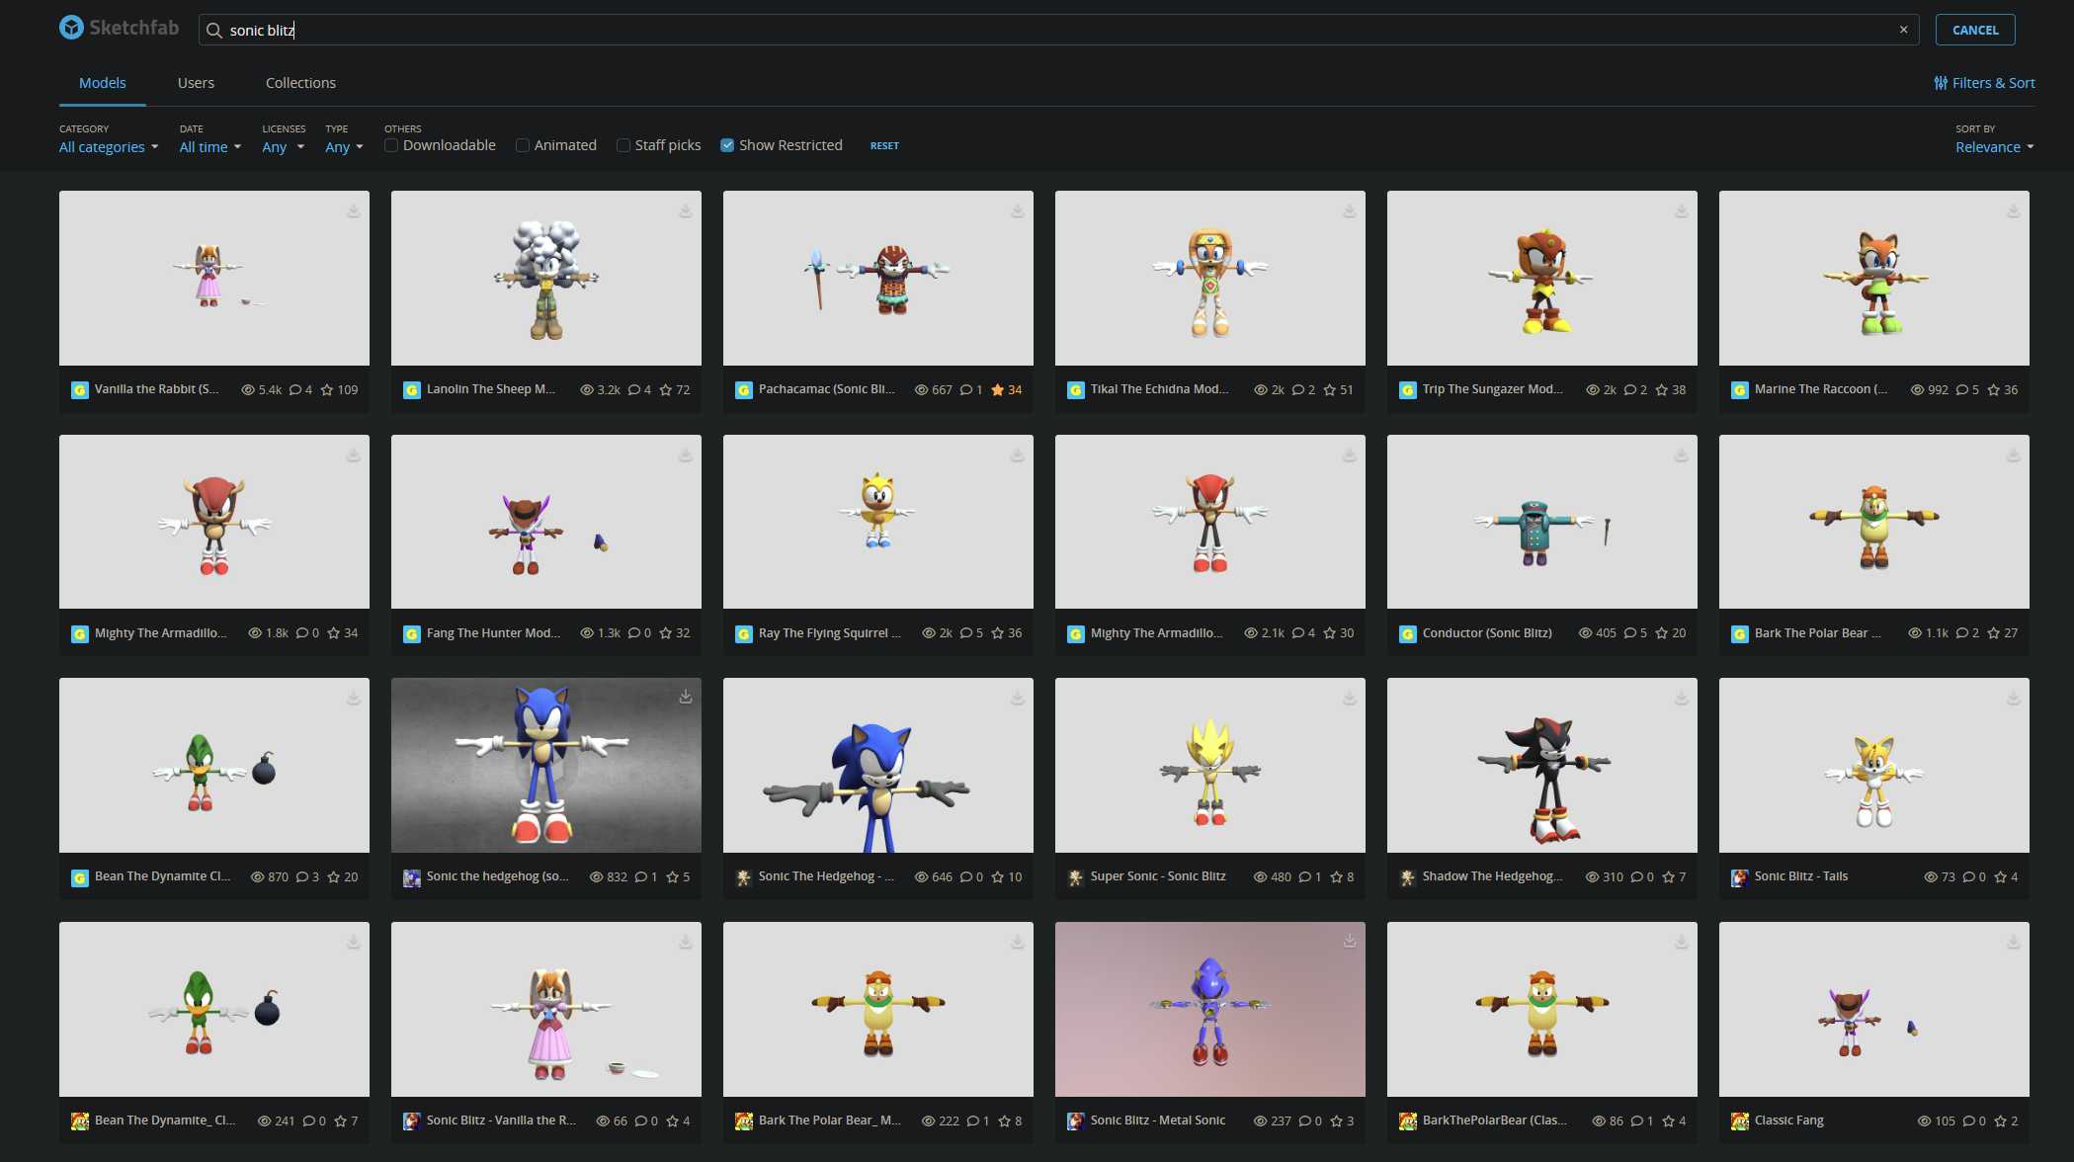Image resolution: width=2074 pixels, height=1162 pixels.
Task: Clear the search field with X
Action: point(1903,30)
